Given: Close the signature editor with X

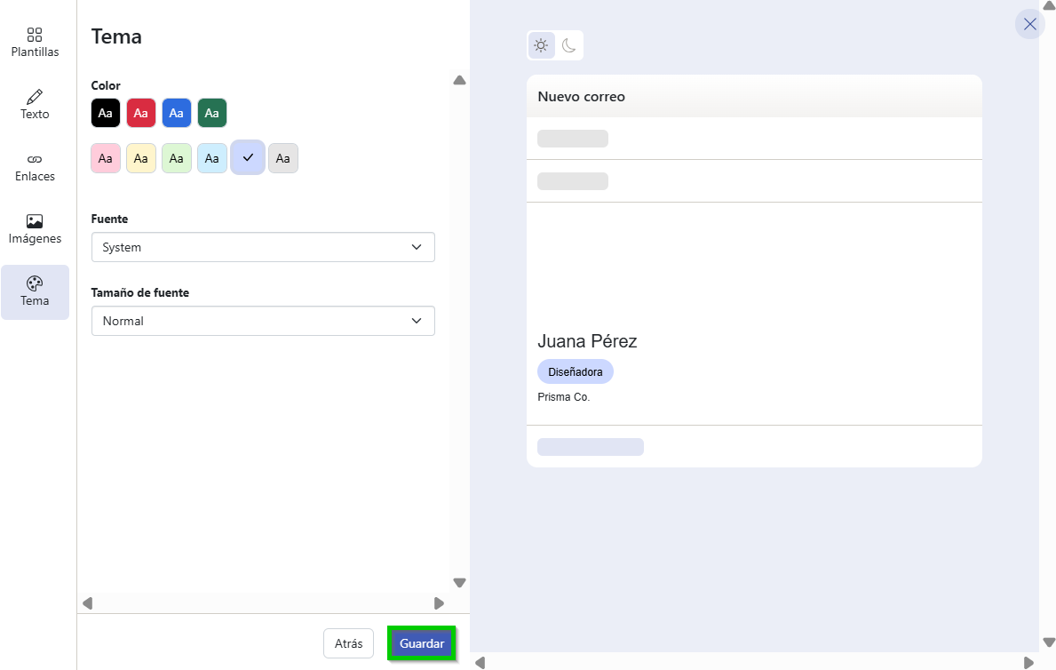Looking at the screenshot, I should (x=1029, y=24).
